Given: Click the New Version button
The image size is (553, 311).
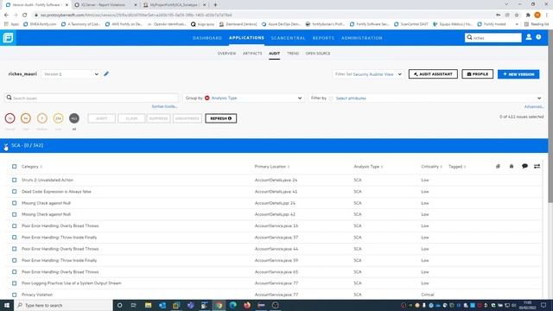Looking at the screenshot, I should coord(518,74).
